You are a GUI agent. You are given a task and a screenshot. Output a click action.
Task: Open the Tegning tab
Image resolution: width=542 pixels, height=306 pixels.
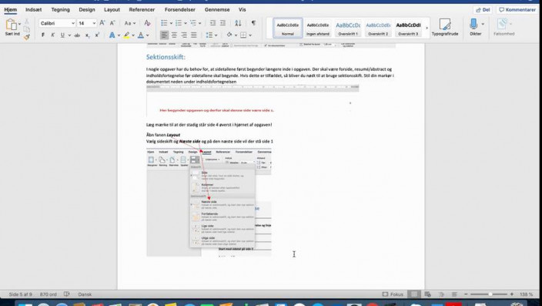(61, 10)
